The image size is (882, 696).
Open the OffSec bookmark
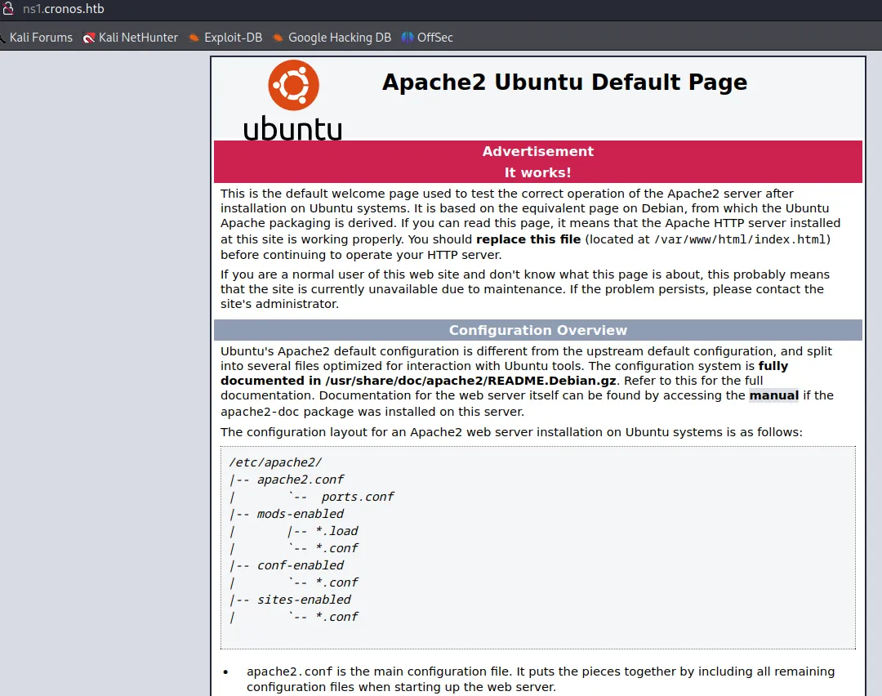[x=427, y=38]
